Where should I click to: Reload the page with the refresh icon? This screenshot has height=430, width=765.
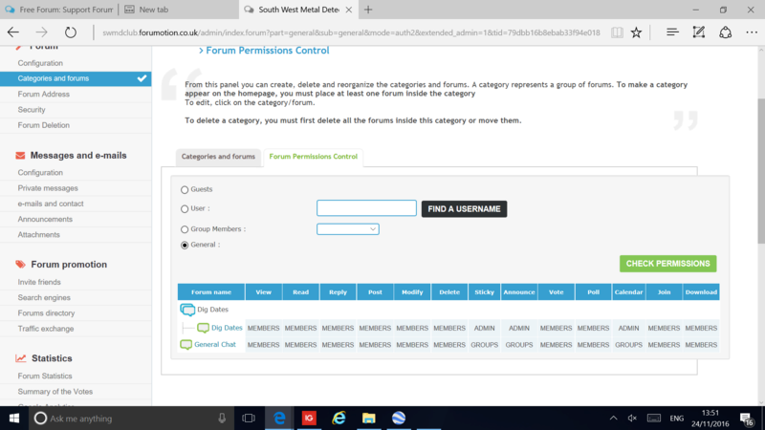70,32
